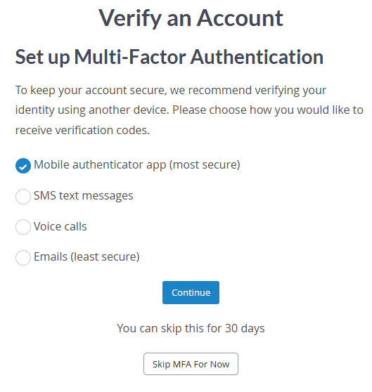Image resolution: width=372 pixels, height=392 pixels.
Task: Click the 'You can skip this for 30 days' note
Action: tap(191, 329)
